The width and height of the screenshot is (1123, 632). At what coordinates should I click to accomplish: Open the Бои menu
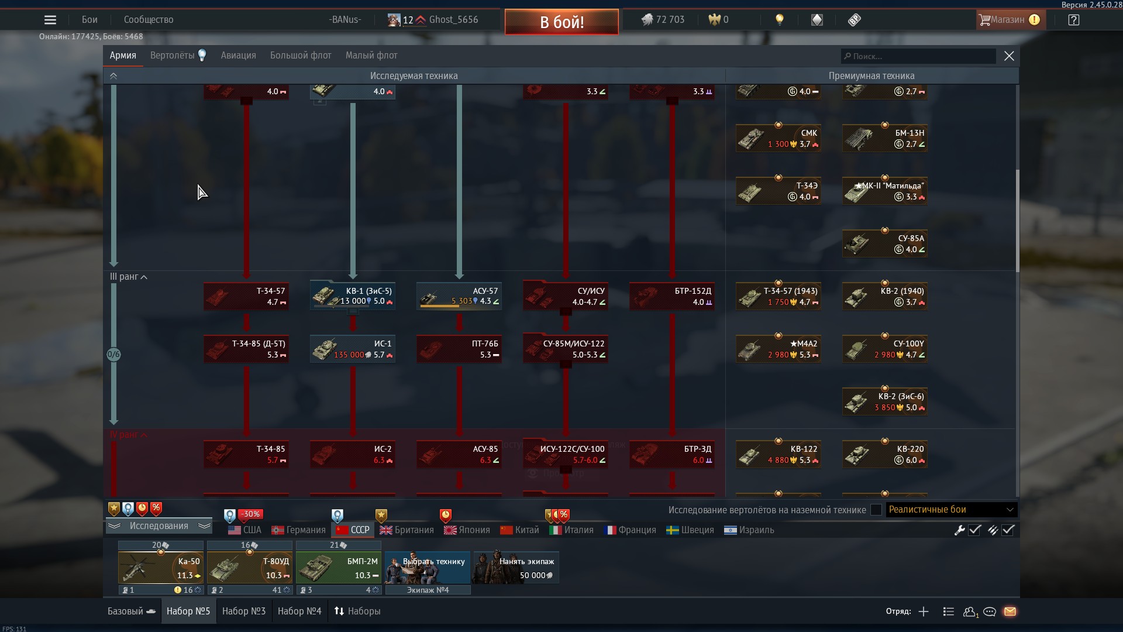click(x=89, y=20)
